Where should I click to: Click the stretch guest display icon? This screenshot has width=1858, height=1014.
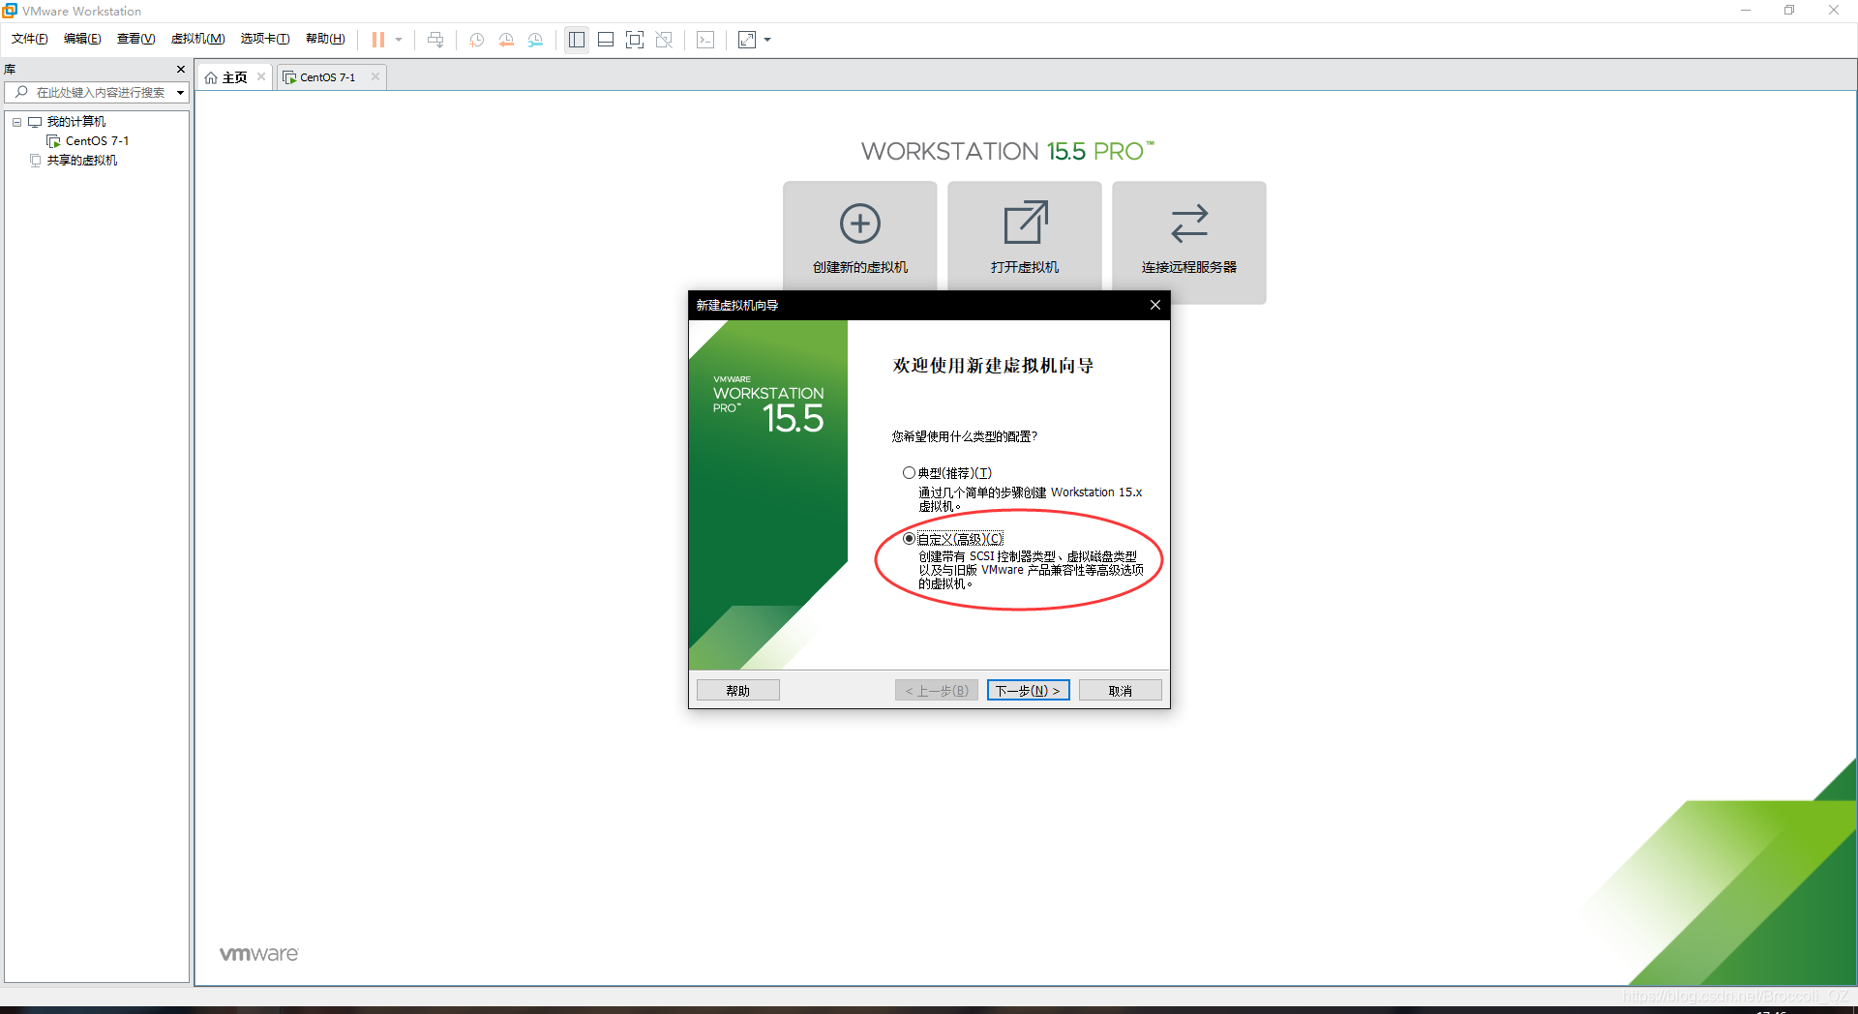[x=747, y=40]
